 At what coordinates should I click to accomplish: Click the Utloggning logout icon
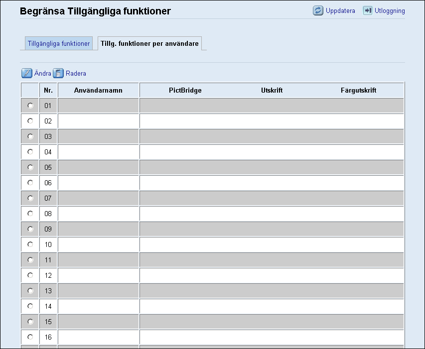368,10
